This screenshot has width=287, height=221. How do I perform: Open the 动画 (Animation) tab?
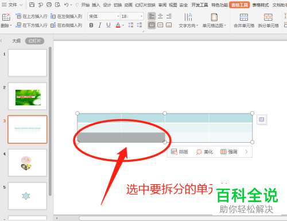click(x=129, y=5)
